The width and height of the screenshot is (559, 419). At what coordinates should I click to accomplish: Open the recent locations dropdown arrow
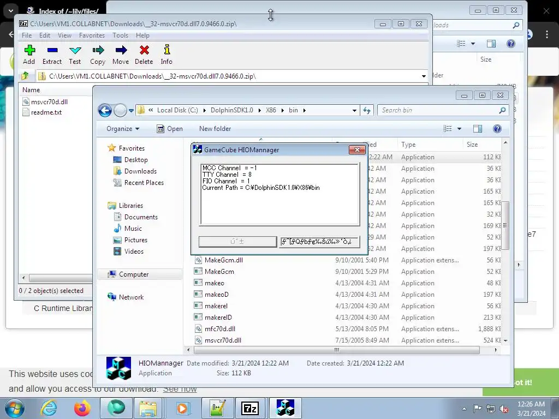[x=131, y=110]
